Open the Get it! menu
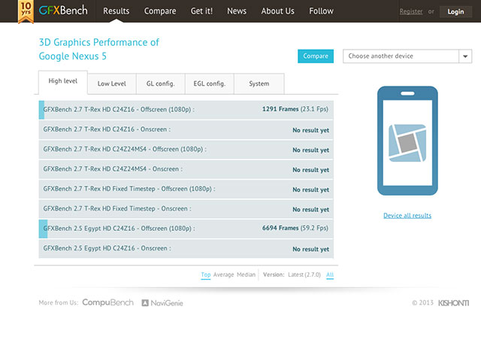 tap(201, 11)
